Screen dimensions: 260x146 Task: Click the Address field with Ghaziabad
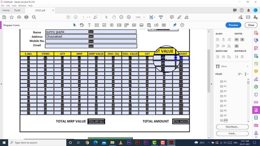coord(91,36)
